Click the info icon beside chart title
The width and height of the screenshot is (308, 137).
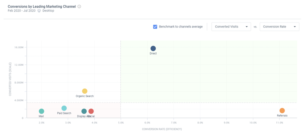[x=79, y=6]
